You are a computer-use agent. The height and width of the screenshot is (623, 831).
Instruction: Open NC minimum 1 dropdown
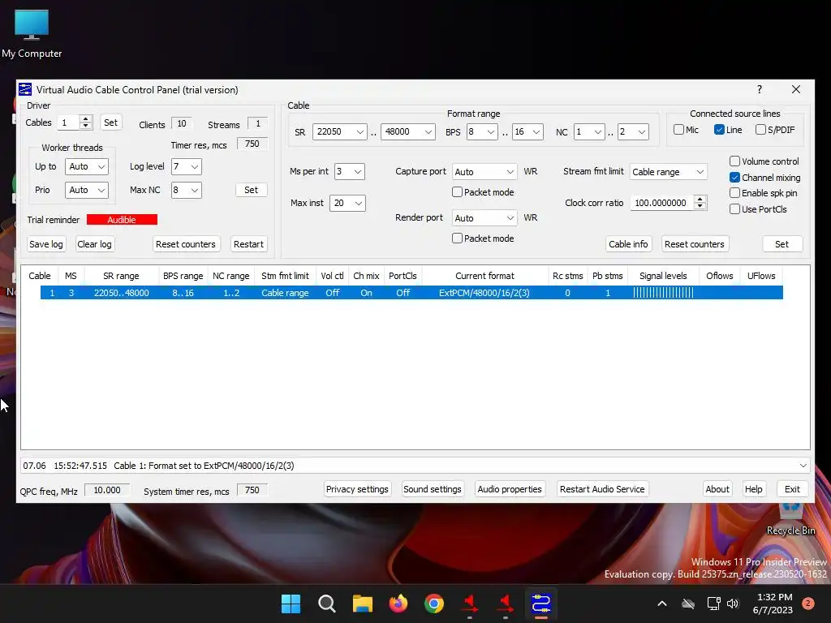pos(589,131)
